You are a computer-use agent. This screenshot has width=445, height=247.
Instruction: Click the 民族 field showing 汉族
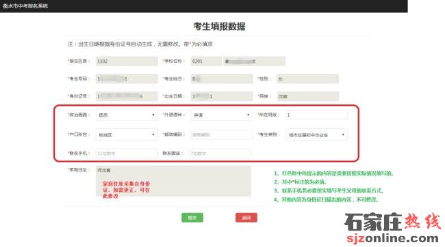click(307, 96)
